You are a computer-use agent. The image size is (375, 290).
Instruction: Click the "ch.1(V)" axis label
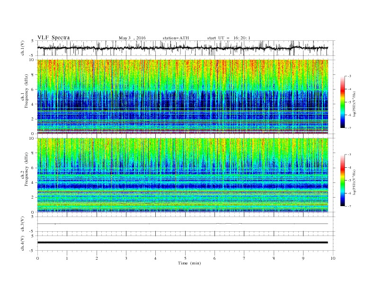(23, 48)
